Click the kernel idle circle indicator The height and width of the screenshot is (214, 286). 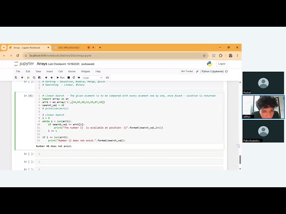coord(227,71)
